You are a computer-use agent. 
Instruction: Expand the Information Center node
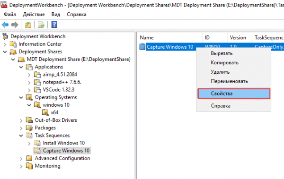(5, 44)
